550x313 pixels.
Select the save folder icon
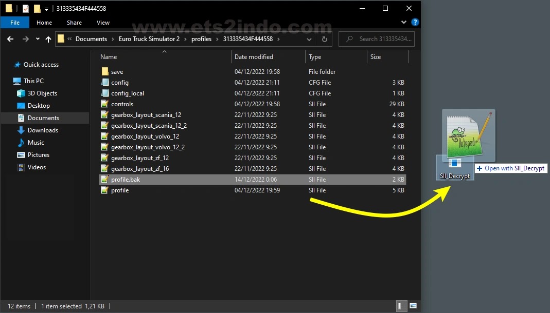click(104, 72)
